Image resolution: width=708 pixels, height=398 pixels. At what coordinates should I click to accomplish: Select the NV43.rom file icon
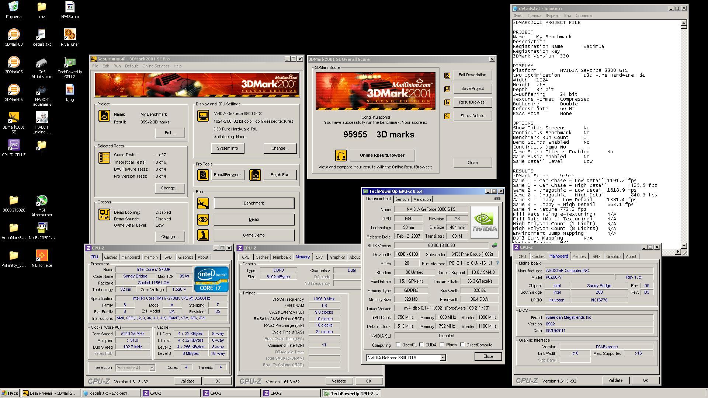(x=70, y=10)
